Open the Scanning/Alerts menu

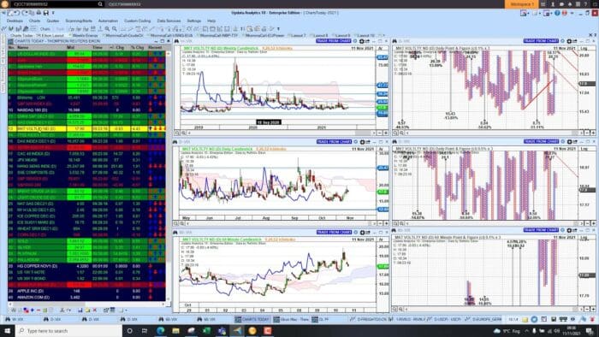pyautogui.click(x=79, y=21)
